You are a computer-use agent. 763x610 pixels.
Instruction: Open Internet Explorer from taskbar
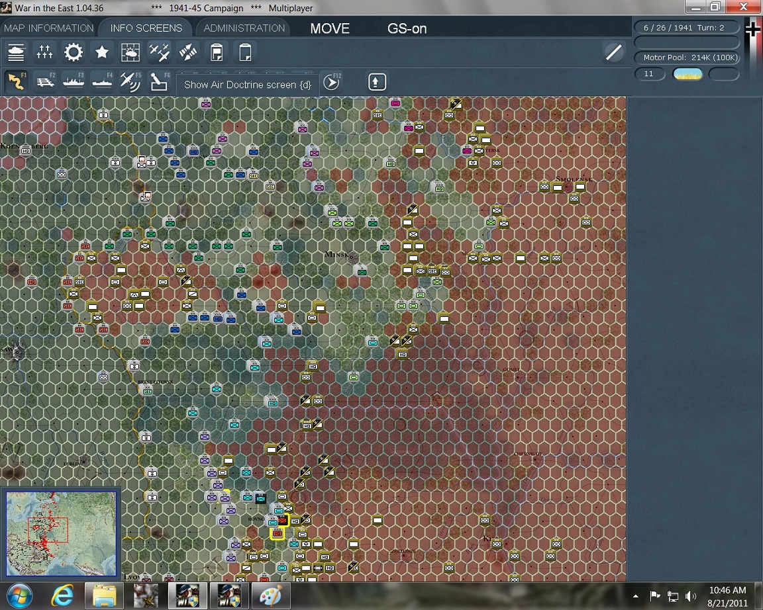[62, 596]
